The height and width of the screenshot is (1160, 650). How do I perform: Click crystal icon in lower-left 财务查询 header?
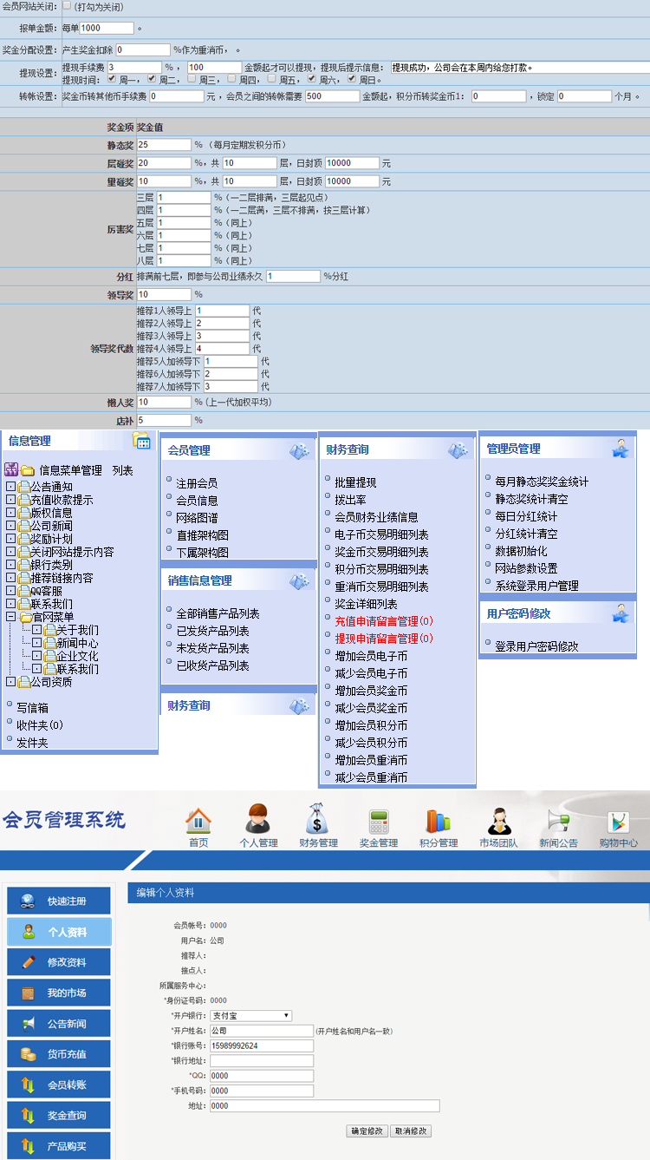pos(300,705)
